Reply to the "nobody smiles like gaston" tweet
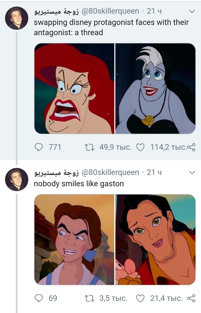The height and width of the screenshot is (313, 201). point(38,298)
